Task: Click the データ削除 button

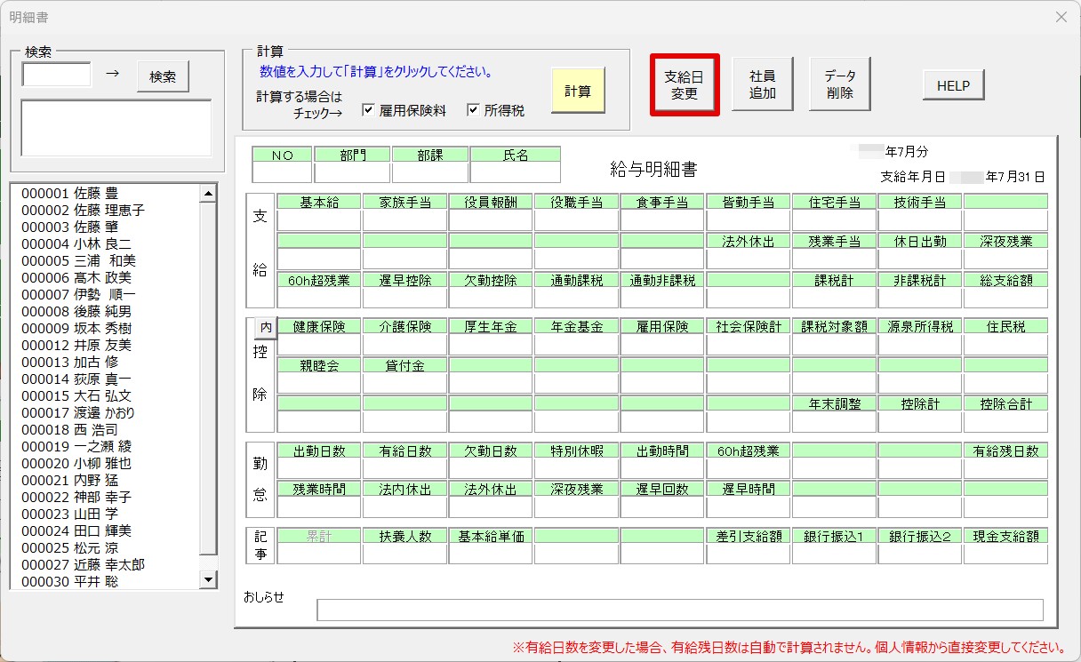Action: (x=840, y=84)
